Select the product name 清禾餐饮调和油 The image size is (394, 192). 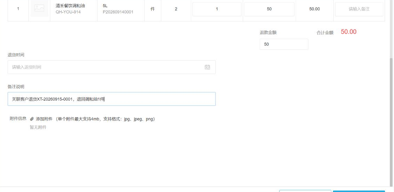coord(70,6)
